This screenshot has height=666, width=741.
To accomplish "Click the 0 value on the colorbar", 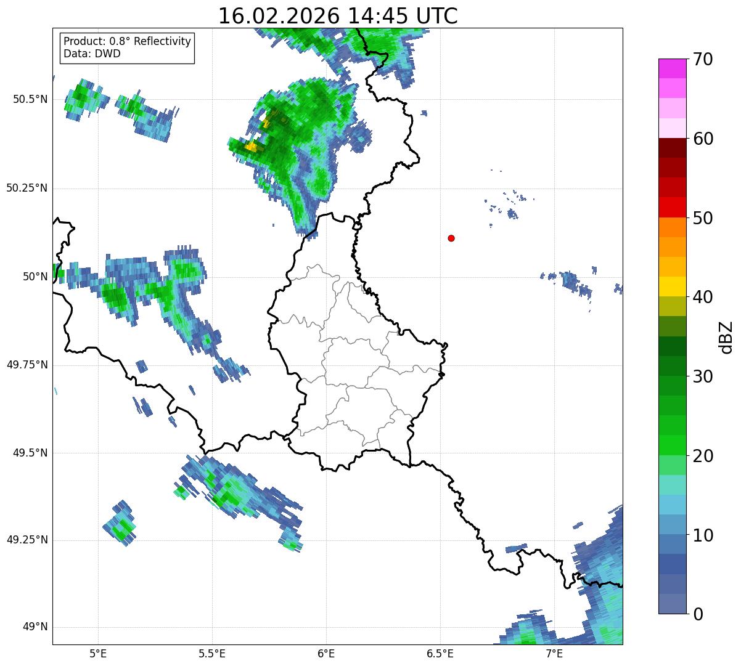I will (698, 614).
